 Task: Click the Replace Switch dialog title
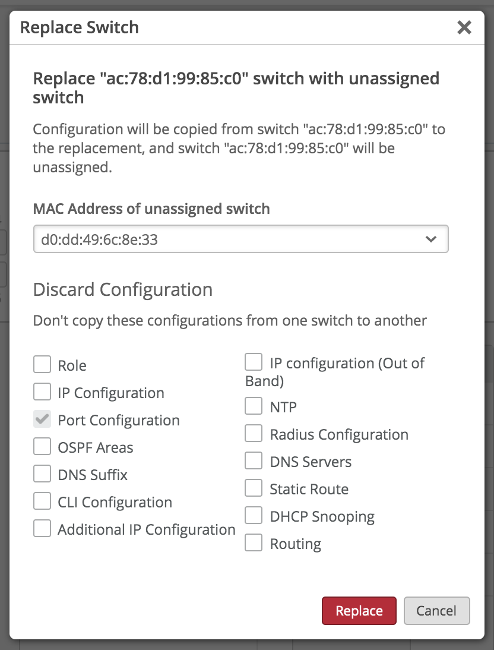(80, 27)
